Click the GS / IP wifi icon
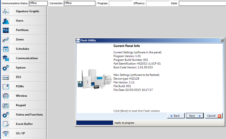The image size is (226, 139). [6, 133]
